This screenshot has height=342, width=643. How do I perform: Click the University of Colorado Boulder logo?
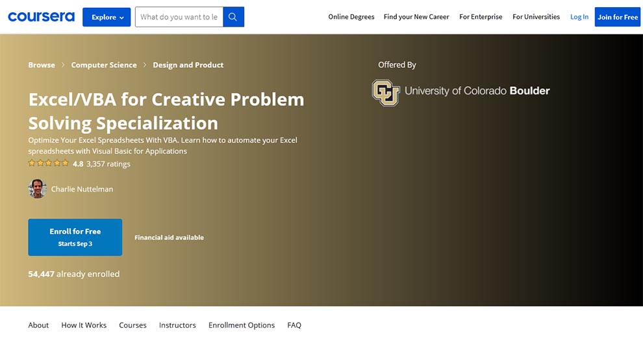point(460,93)
